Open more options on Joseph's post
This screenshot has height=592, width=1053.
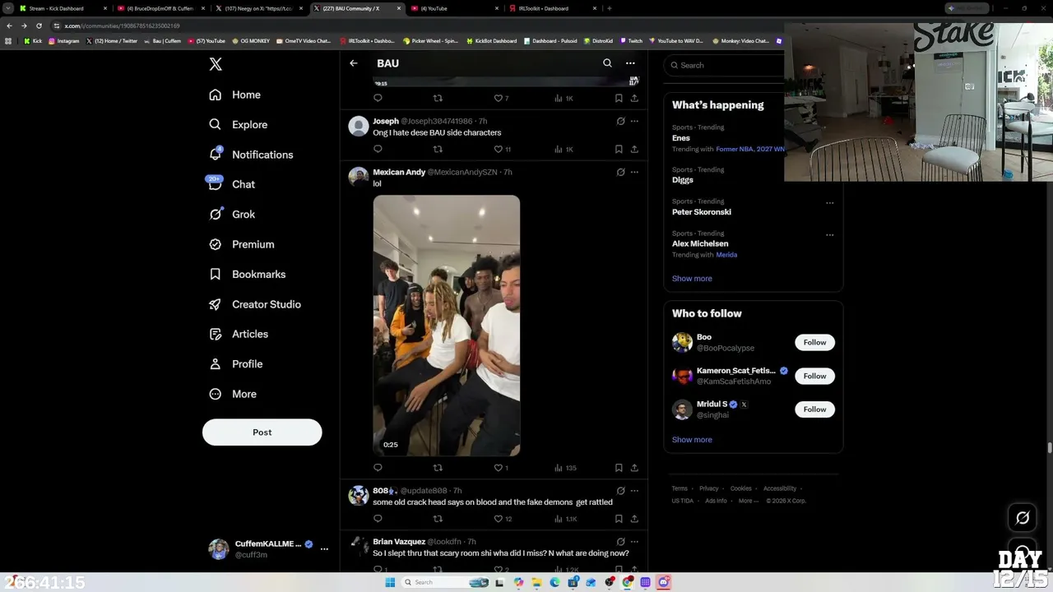pos(634,121)
